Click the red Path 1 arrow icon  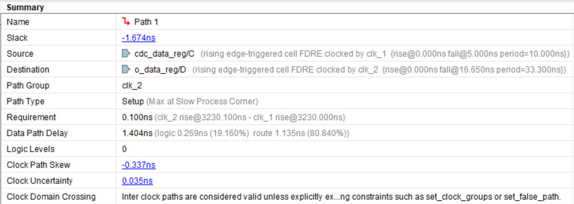(126, 22)
